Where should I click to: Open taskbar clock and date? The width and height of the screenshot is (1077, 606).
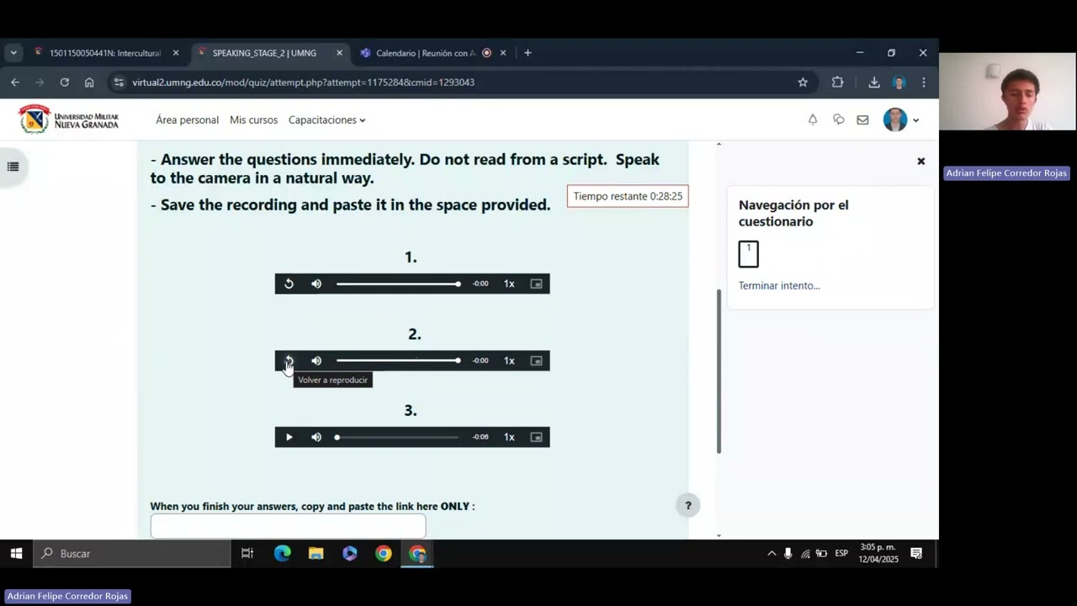pyautogui.click(x=878, y=553)
